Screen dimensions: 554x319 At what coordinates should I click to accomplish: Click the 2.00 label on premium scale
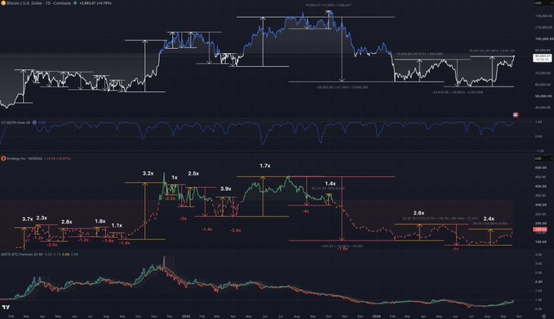pos(538,282)
